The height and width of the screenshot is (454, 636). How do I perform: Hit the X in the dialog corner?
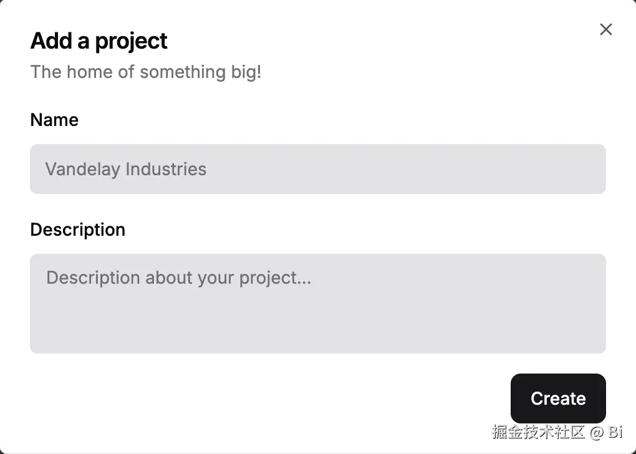pos(605,29)
